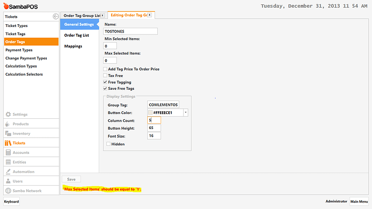
Task: Open Calculation Selectors in sidebar
Action: 31,74
